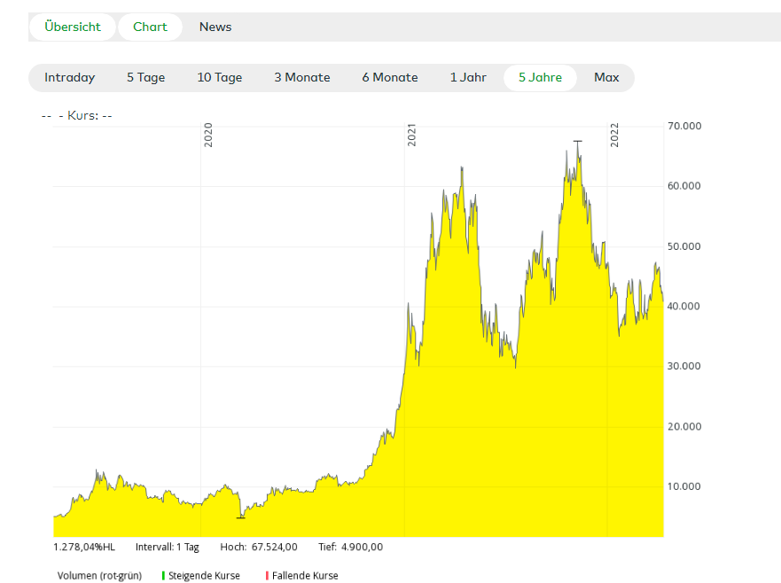Open the Chart tab
781x583 pixels.
click(150, 27)
